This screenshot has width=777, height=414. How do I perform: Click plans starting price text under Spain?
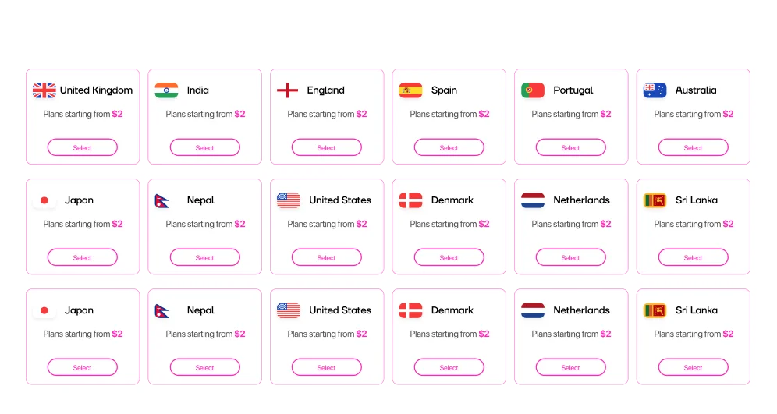click(x=449, y=114)
